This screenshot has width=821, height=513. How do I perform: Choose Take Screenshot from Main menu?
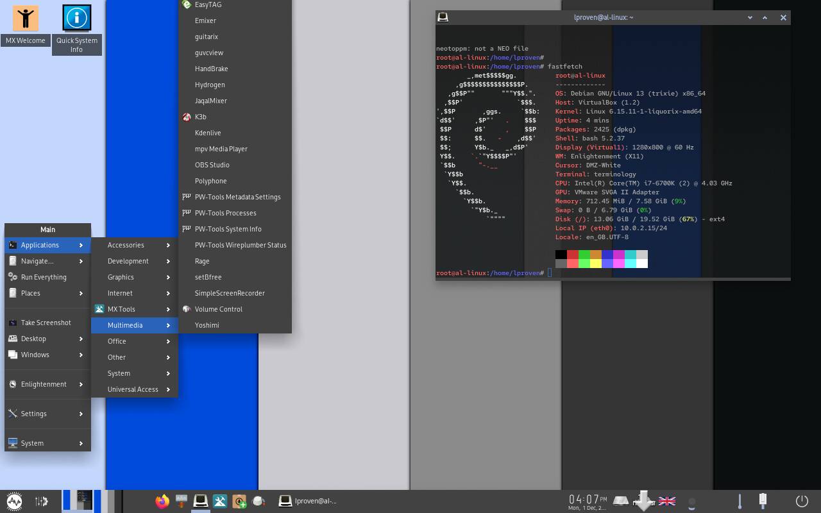[46, 323]
